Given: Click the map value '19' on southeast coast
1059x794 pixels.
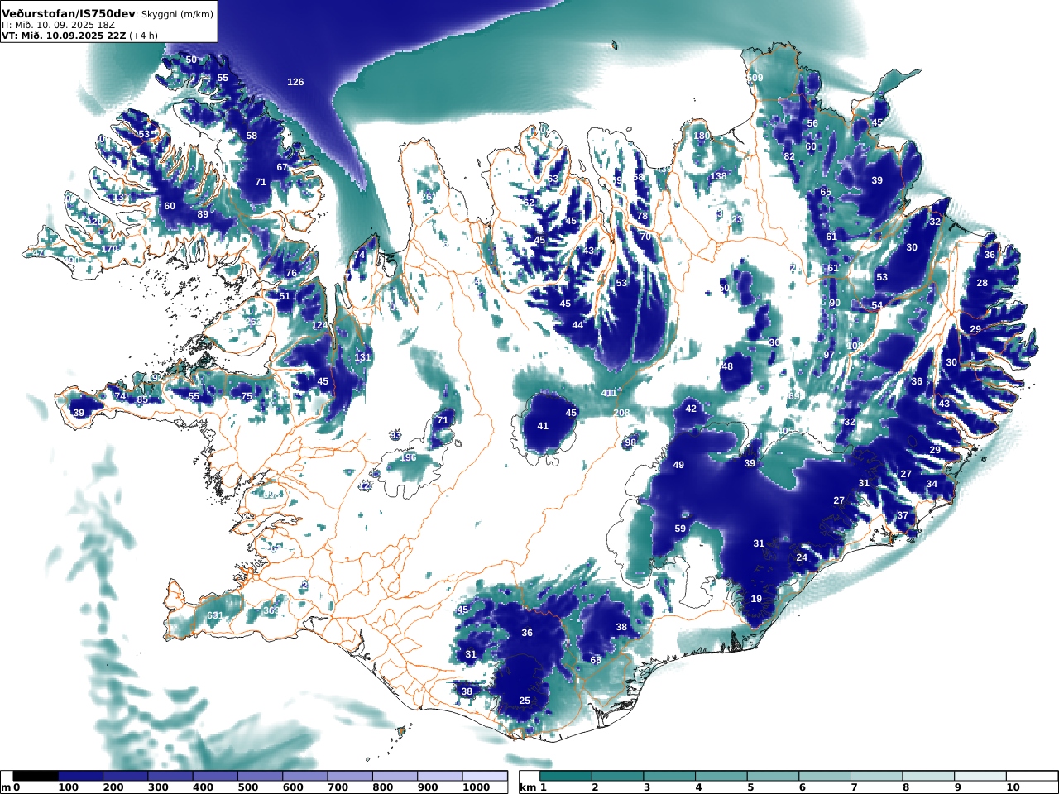Looking at the screenshot, I should point(756,599).
